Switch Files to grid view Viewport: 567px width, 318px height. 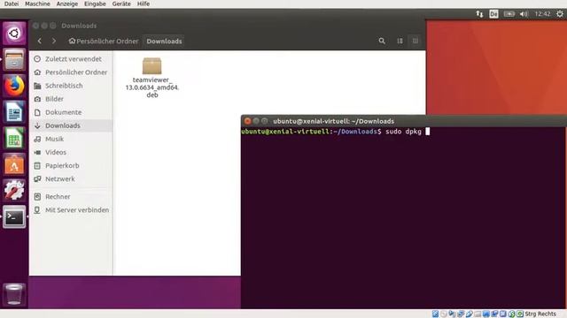coord(416,42)
